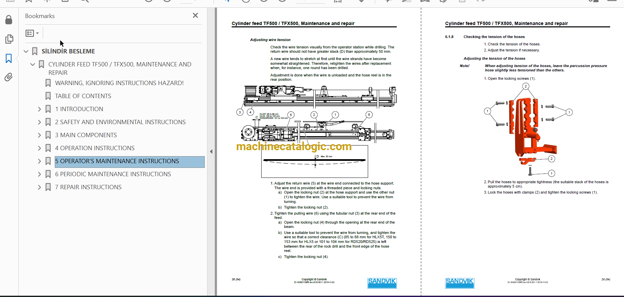
Task: Click the page 28 header title text
Action: 293,23
